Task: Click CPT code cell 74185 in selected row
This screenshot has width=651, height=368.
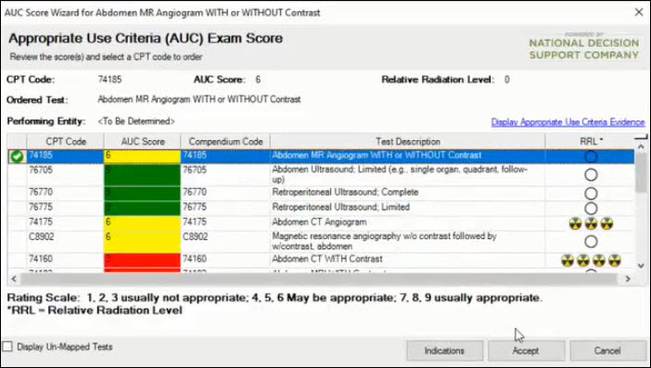Action: pos(65,157)
